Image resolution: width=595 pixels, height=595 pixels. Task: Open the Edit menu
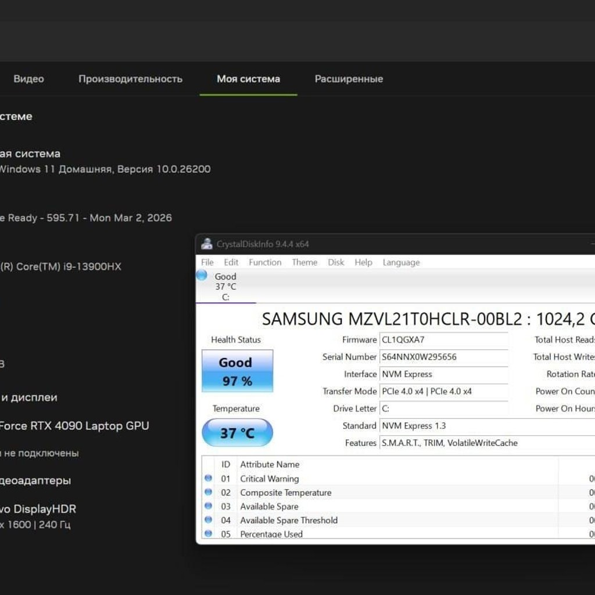point(231,262)
